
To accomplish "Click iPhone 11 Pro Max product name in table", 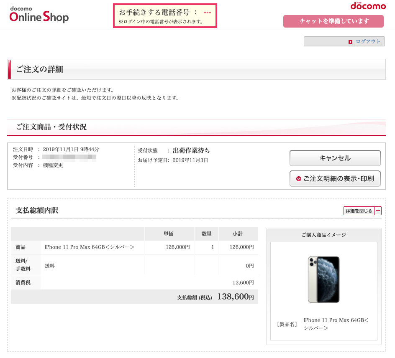I will (x=90, y=247).
